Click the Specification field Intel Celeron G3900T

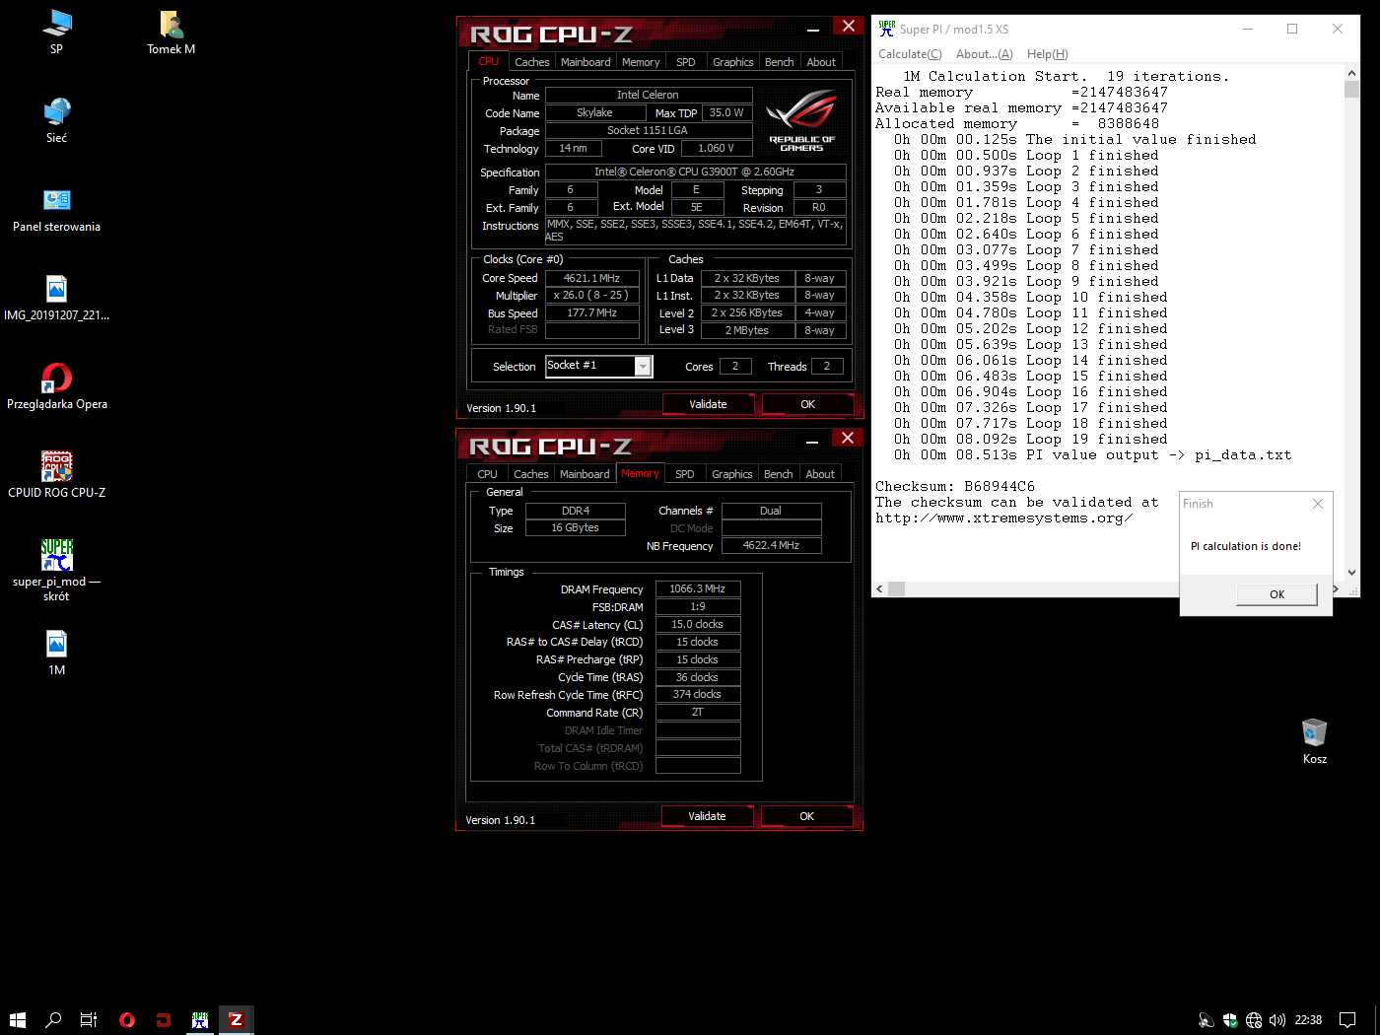(x=694, y=172)
